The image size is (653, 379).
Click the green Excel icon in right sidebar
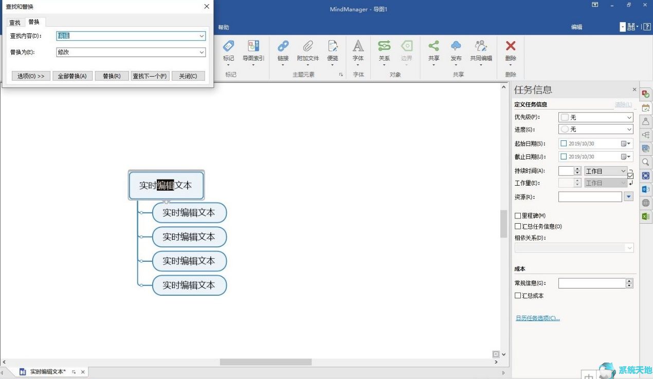click(x=646, y=216)
